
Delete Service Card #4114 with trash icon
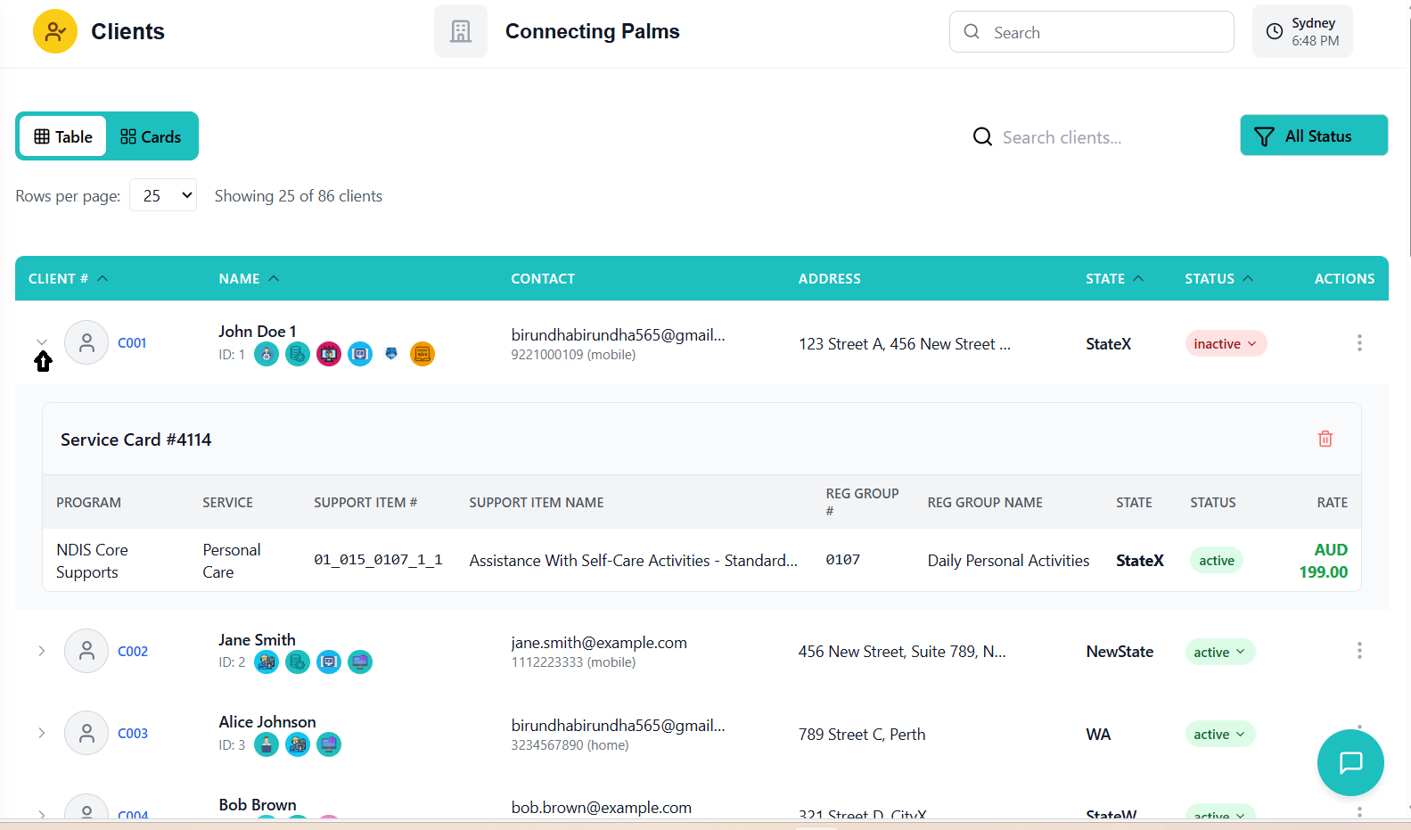pyautogui.click(x=1325, y=439)
